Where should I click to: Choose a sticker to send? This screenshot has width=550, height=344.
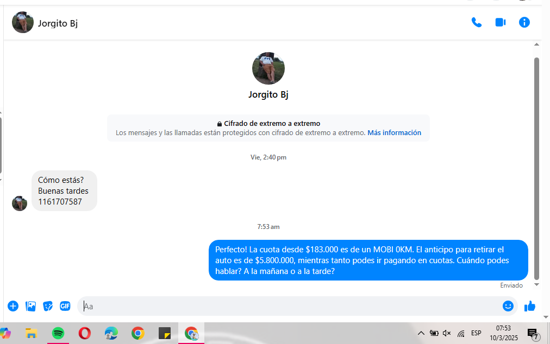pos(48,306)
